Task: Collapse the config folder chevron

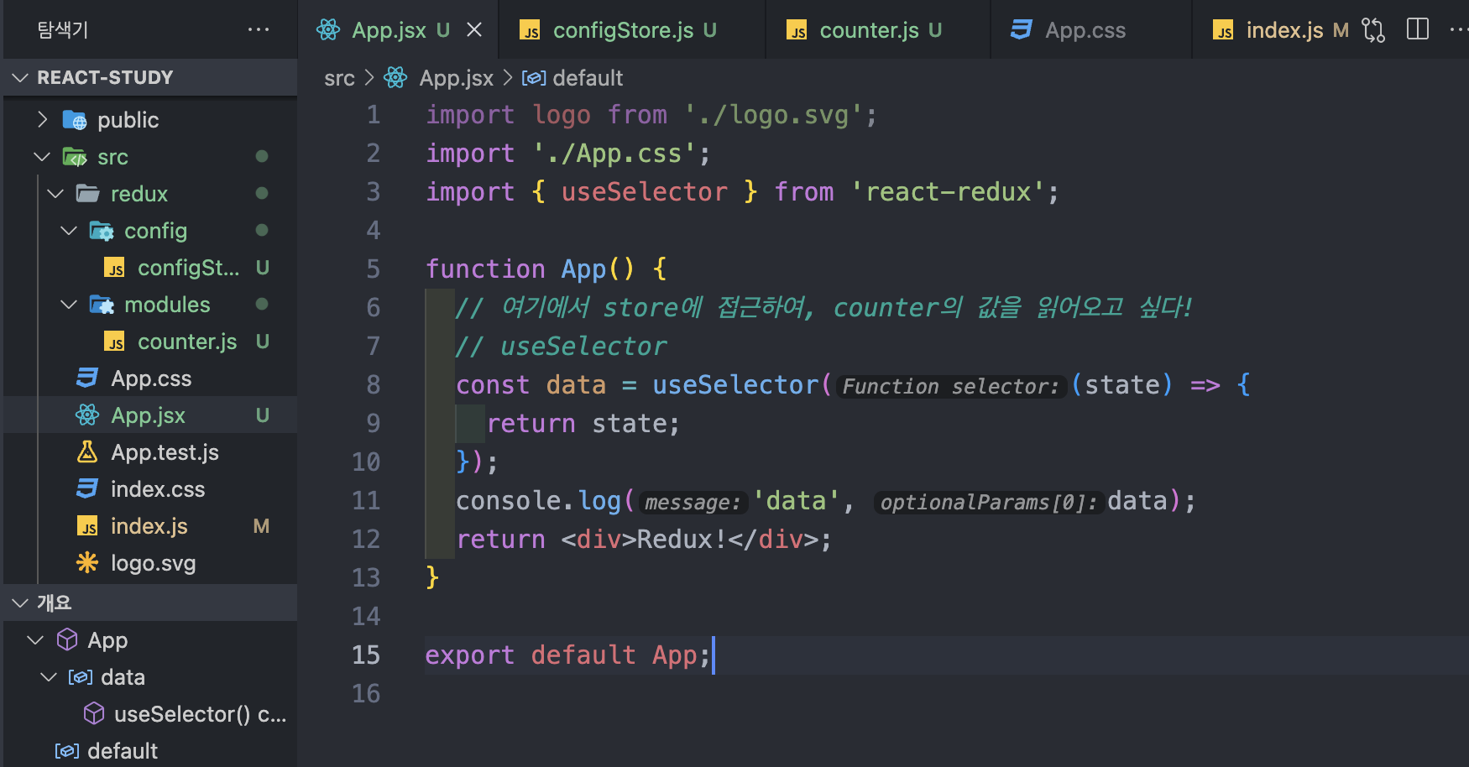Action: tap(69, 231)
